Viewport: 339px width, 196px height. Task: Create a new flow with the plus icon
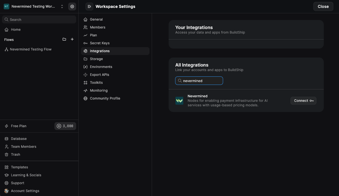(x=72, y=39)
